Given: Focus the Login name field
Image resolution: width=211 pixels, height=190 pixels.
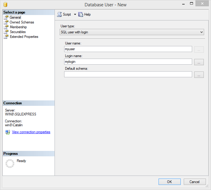Looking at the screenshot, I should (x=128, y=62).
